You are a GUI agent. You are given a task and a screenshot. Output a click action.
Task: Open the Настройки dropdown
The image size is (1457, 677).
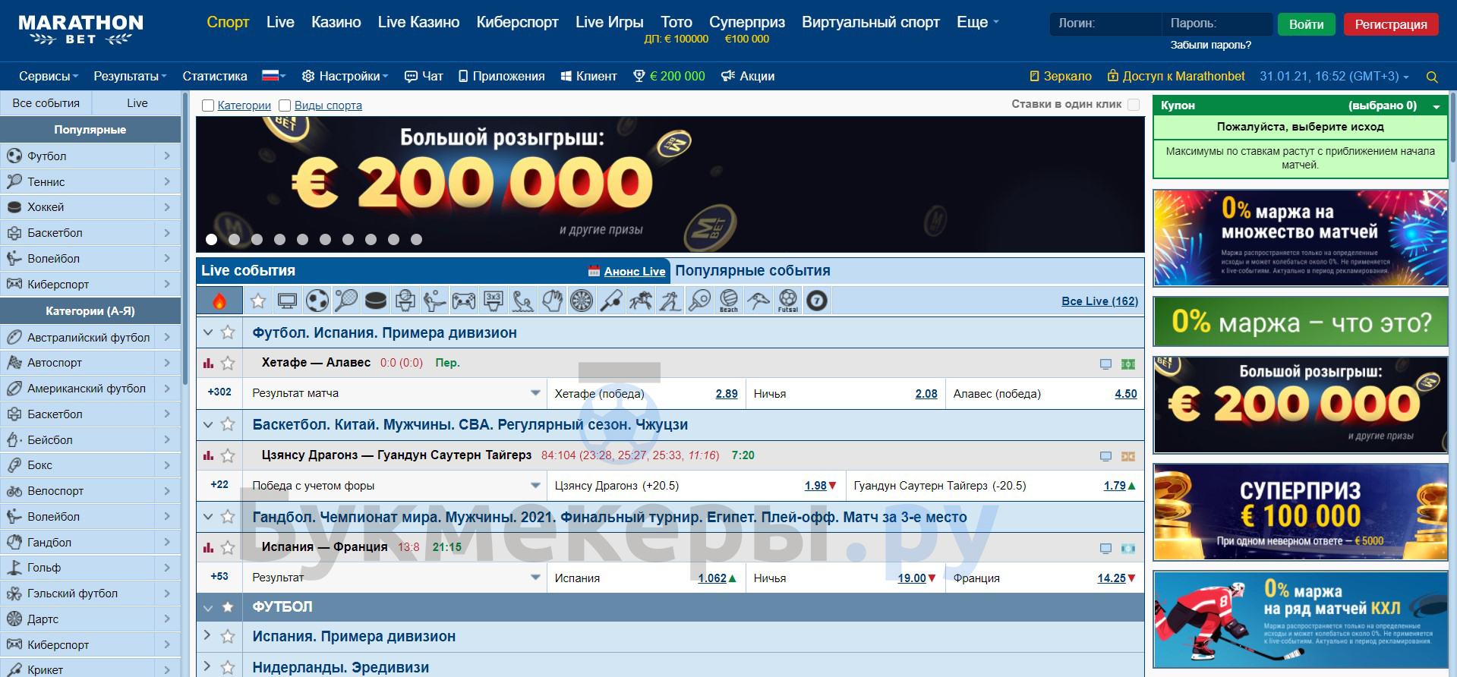click(345, 76)
